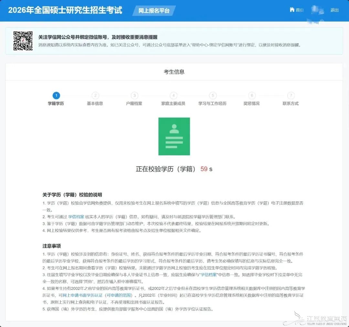Open 学信档案 link in 校验说明 section
This screenshot has width=349, height=327.
click(x=76, y=217)
